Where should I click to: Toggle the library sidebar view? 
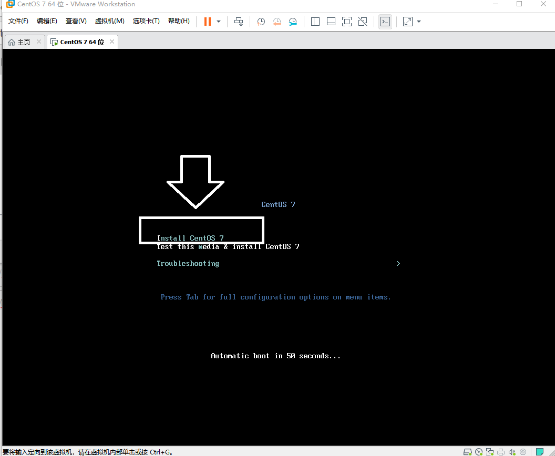(x=315, y=22)
